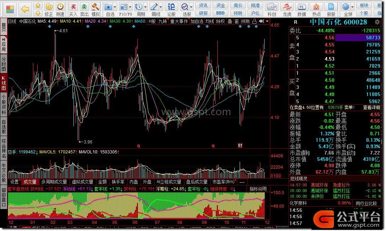Click the down arrow navigation icon
This screenshot has width=386, height=231.
tap(38, 13)
